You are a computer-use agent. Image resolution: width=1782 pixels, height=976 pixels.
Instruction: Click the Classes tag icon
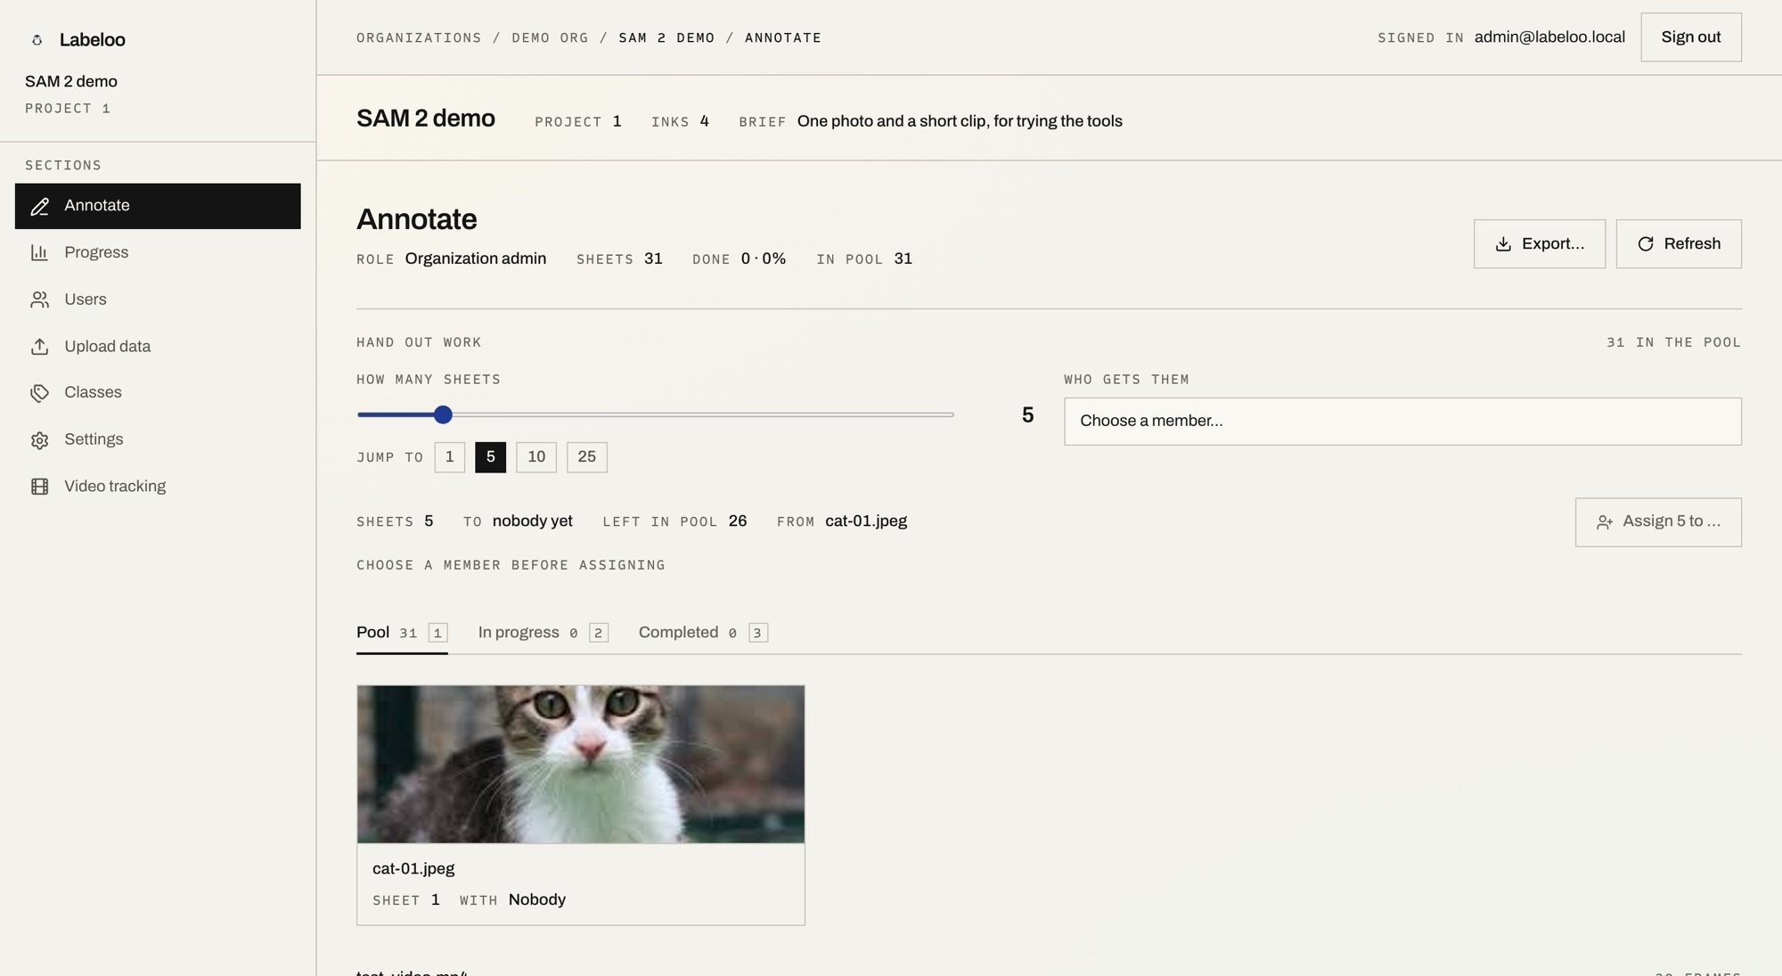[39, 393]
